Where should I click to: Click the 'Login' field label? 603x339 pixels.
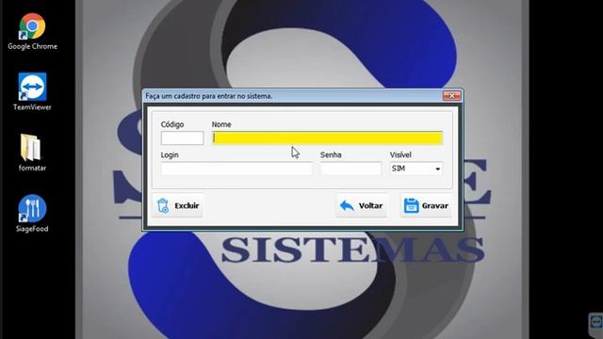pyautogui.click(x=170, y=154)
